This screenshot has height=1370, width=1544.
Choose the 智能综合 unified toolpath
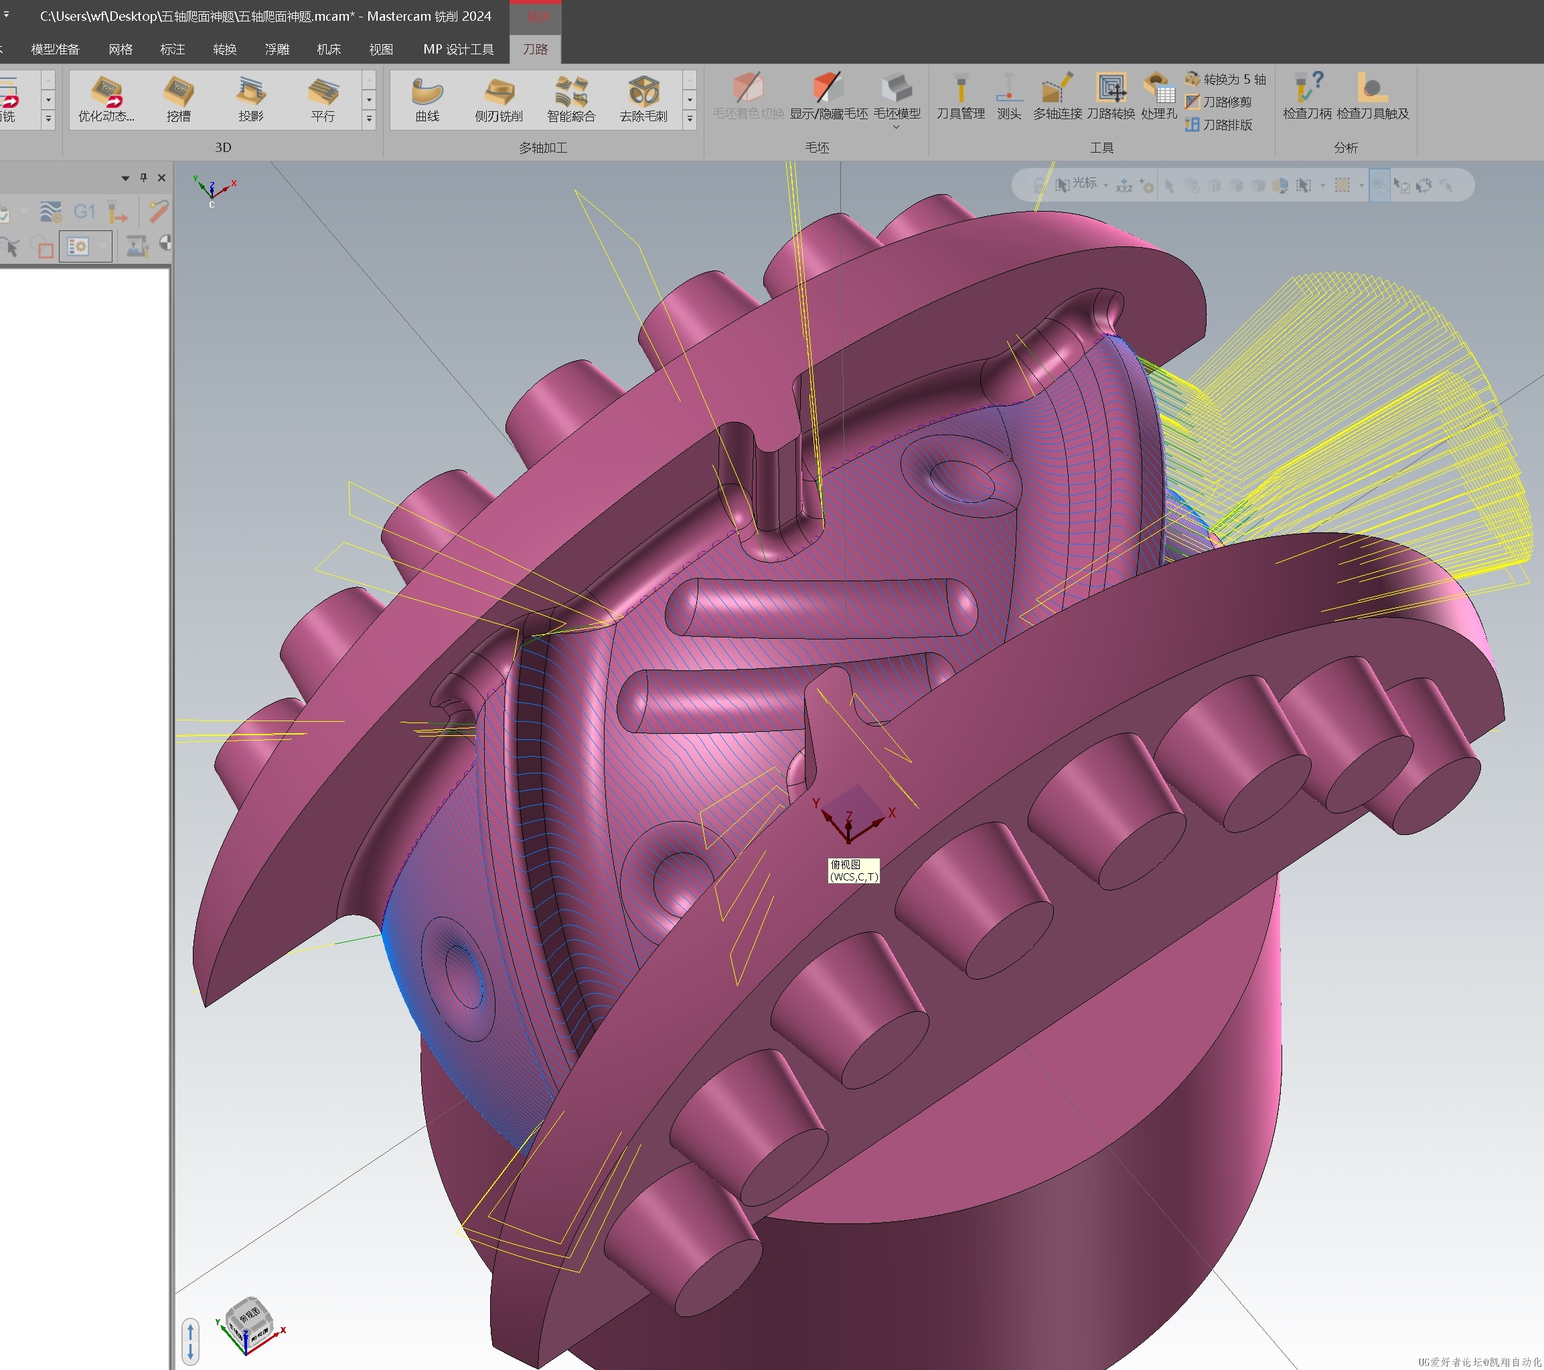[571, 99]
